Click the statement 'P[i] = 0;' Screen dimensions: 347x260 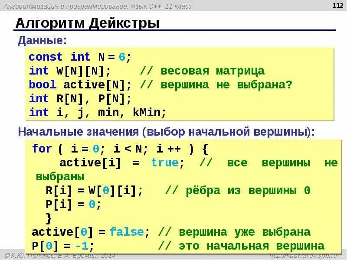click(x=73, y=204)
